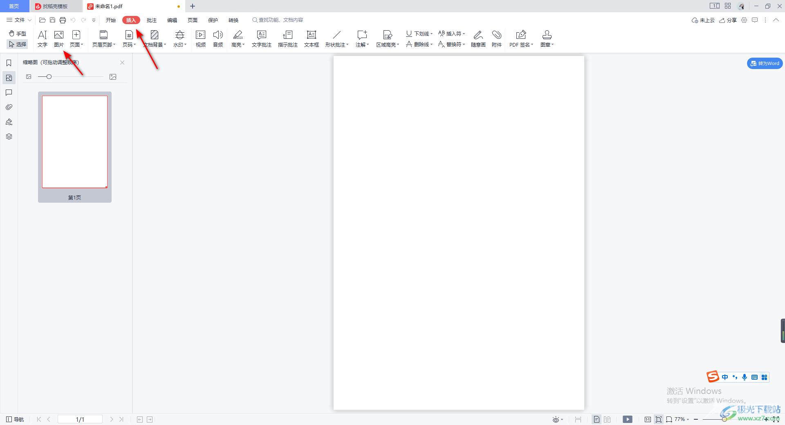Open the bookmarks sidebar panel

click(9, 63)
